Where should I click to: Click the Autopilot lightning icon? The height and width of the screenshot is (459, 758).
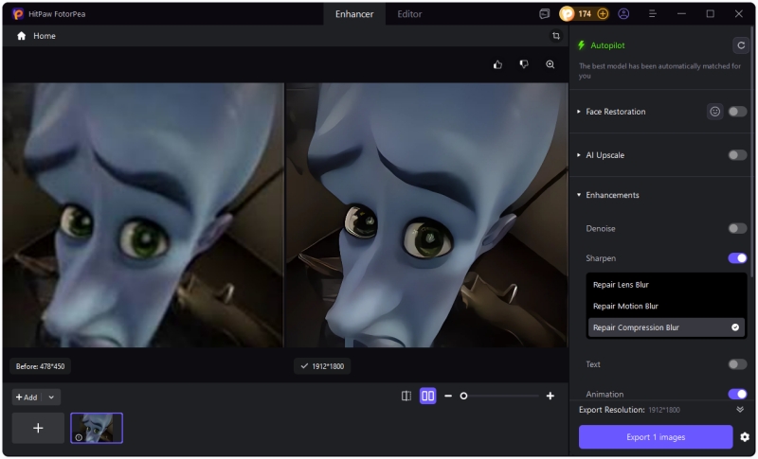pyautogui.click(x=582, y=45)
